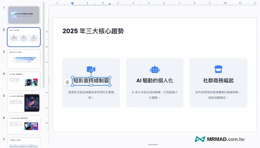Open slide 5 thumbnail with phone image
The image size is (260, 148).
[24, 103]
